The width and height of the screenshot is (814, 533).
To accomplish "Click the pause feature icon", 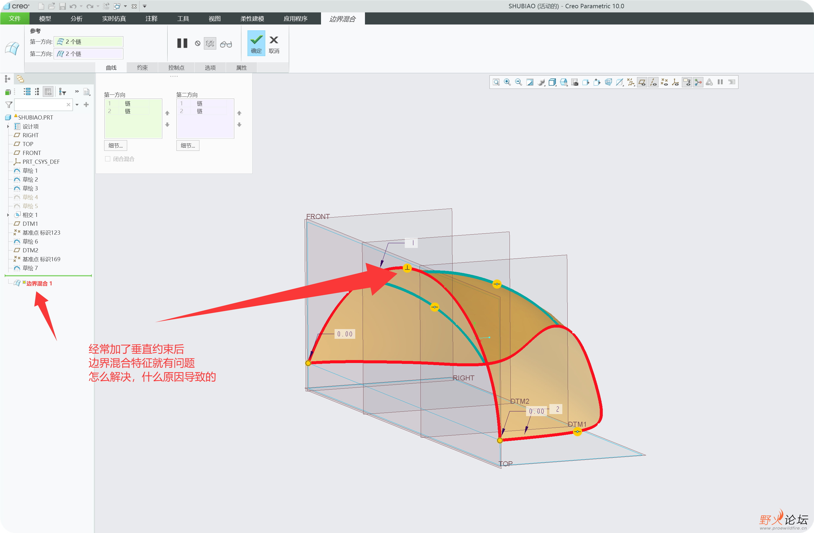I will 182,43.
